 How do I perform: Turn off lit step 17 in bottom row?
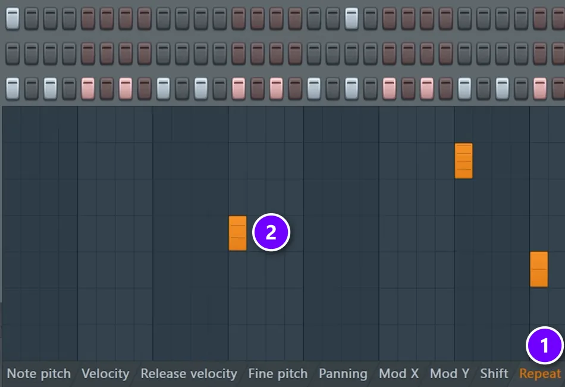click(314, 88)
